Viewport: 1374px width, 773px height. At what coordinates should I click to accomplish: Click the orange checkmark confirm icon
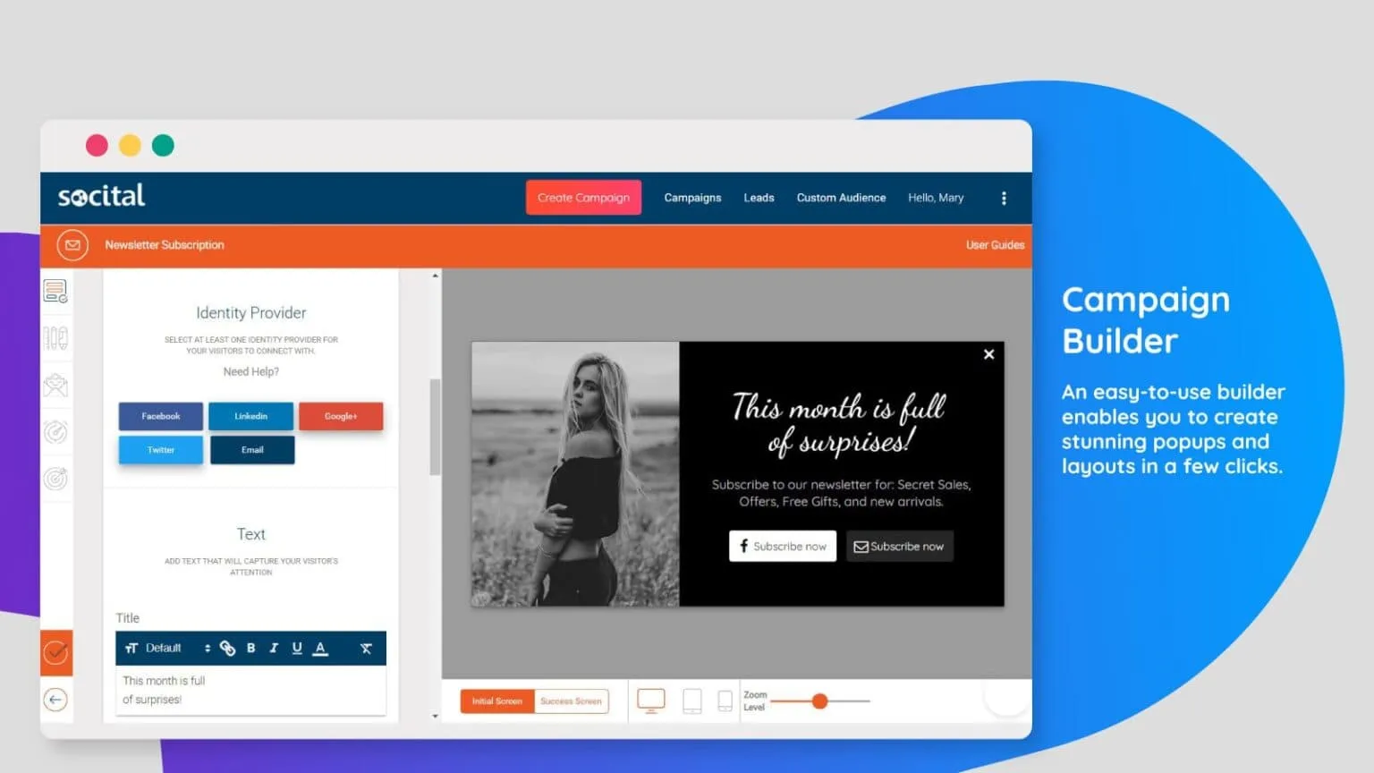click(55, 652)
